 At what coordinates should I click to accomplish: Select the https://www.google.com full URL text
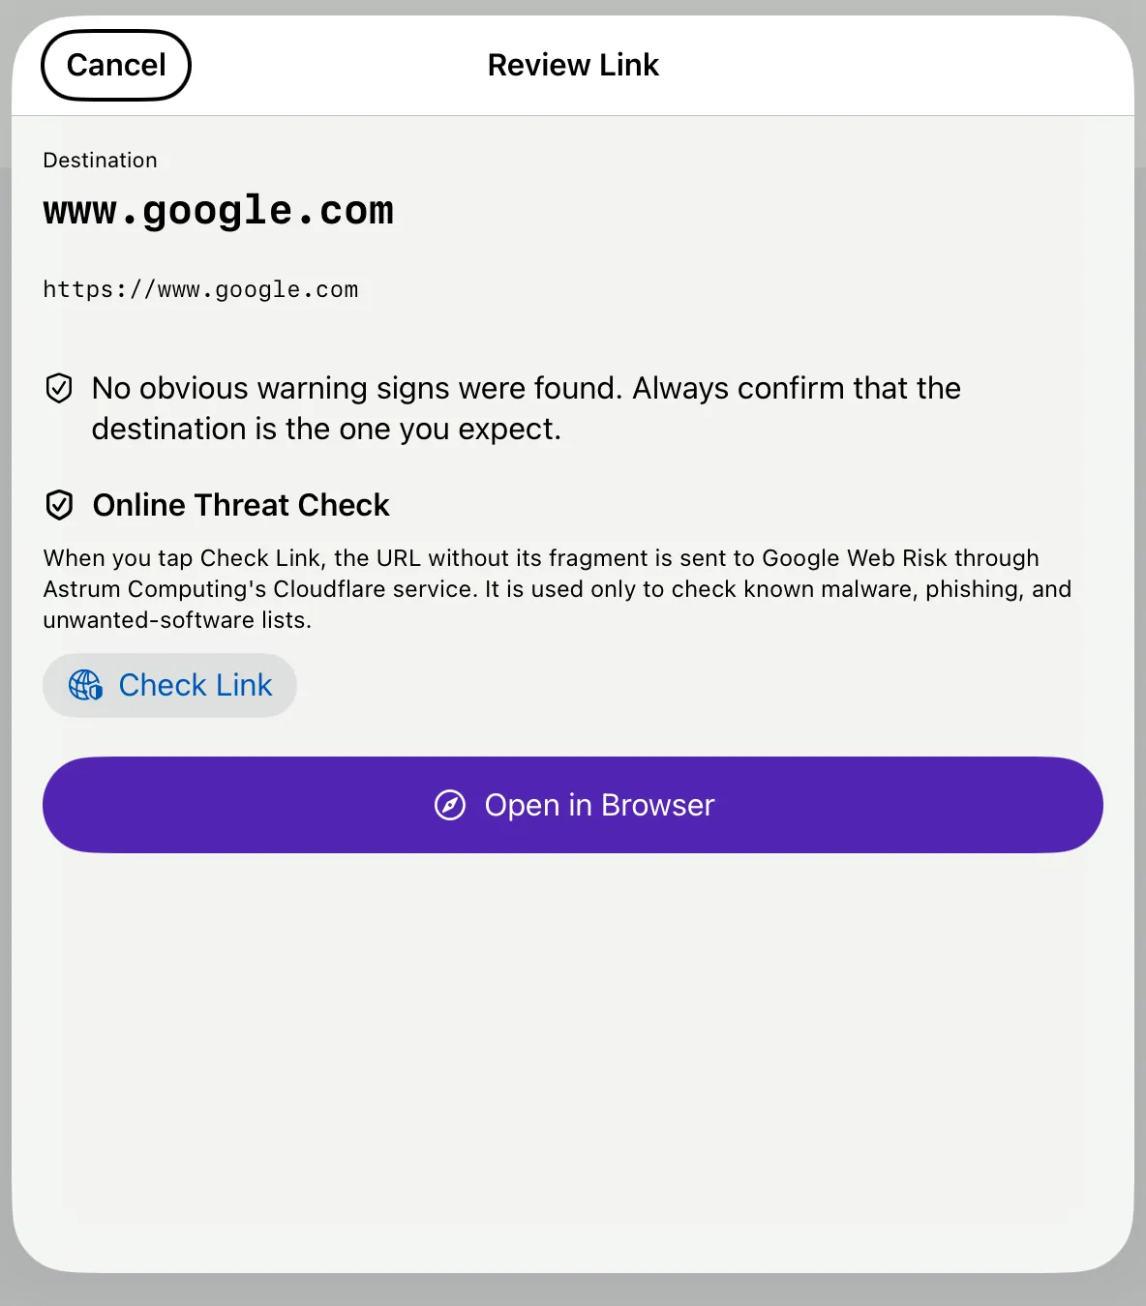200,290
